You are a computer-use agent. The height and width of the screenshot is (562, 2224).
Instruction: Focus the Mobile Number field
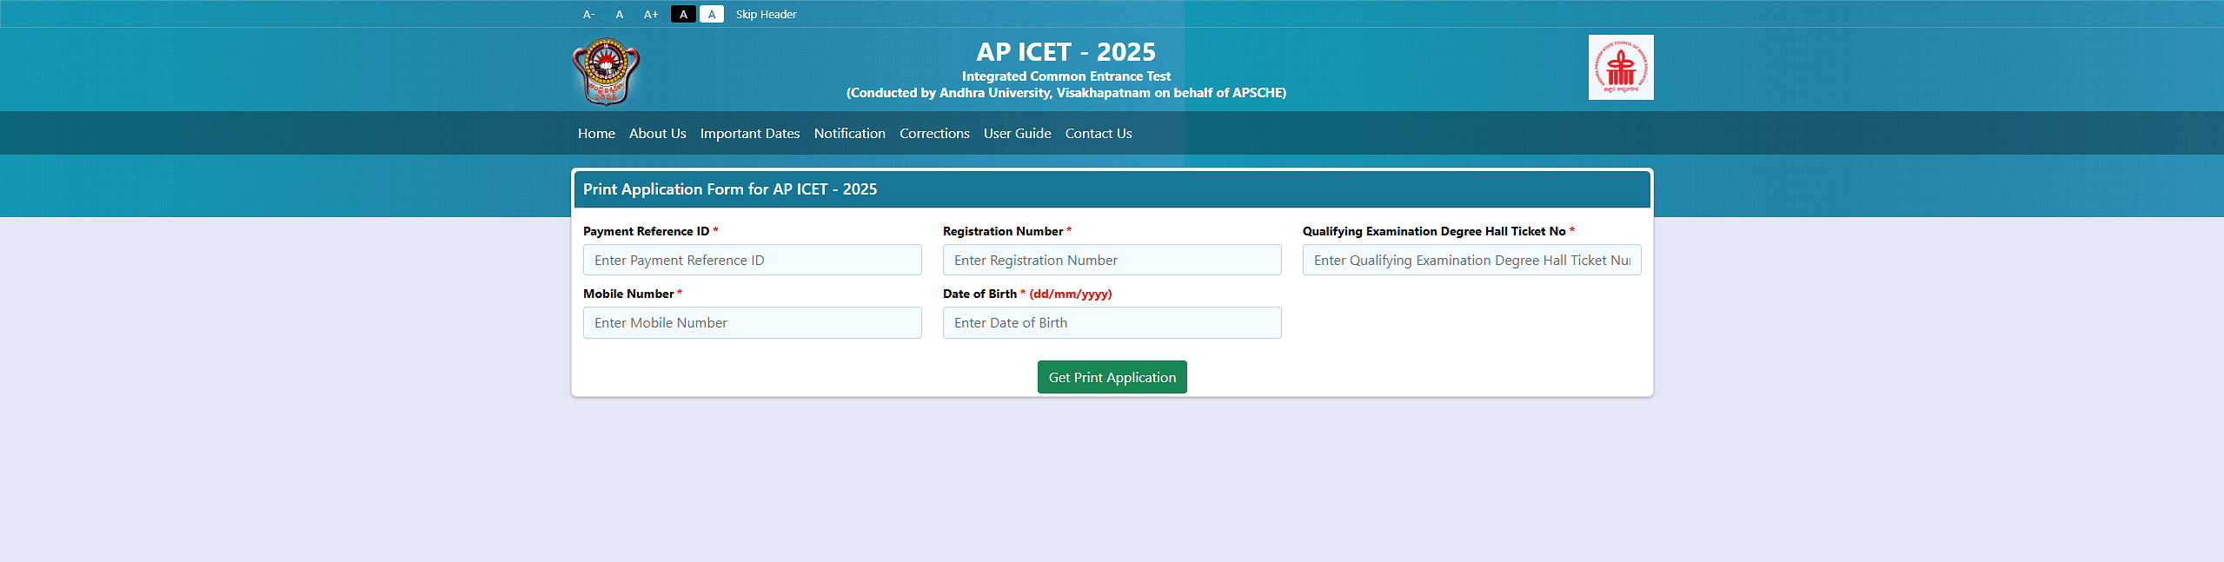click(x=753, y=322)
